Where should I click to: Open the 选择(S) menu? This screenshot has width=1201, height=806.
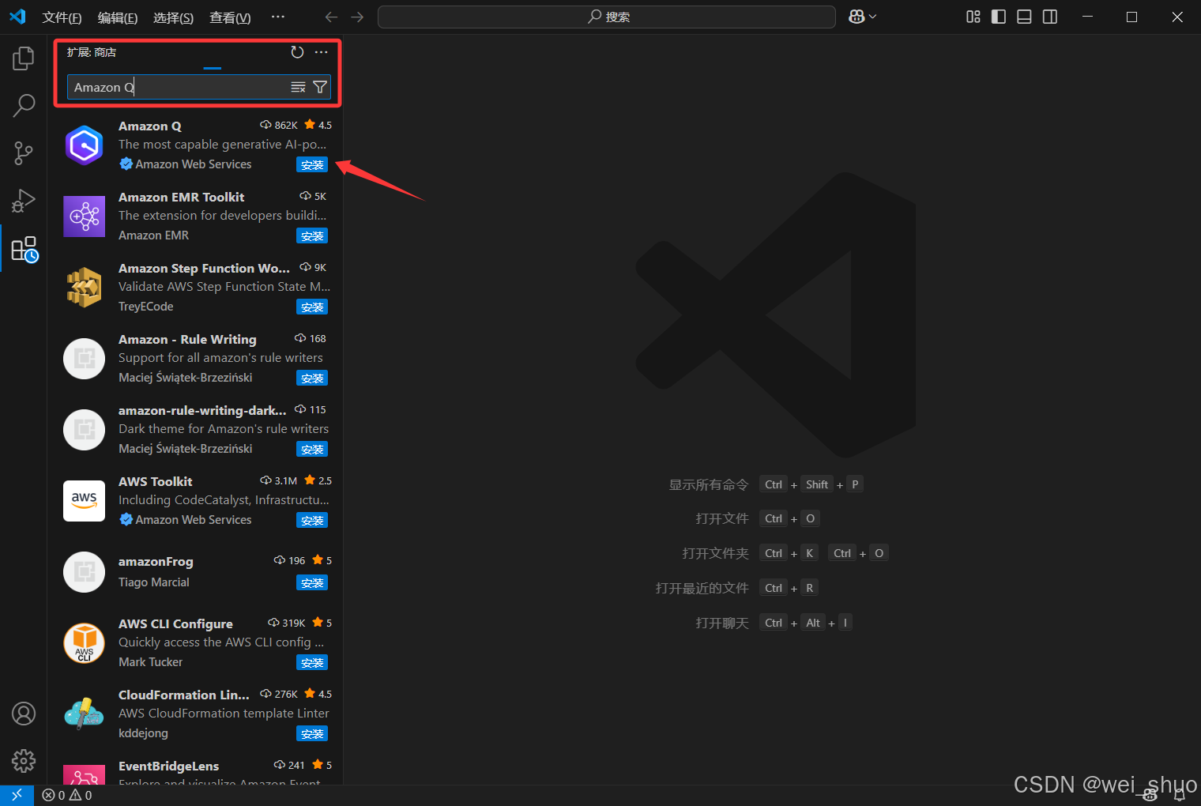coord(173,17)
